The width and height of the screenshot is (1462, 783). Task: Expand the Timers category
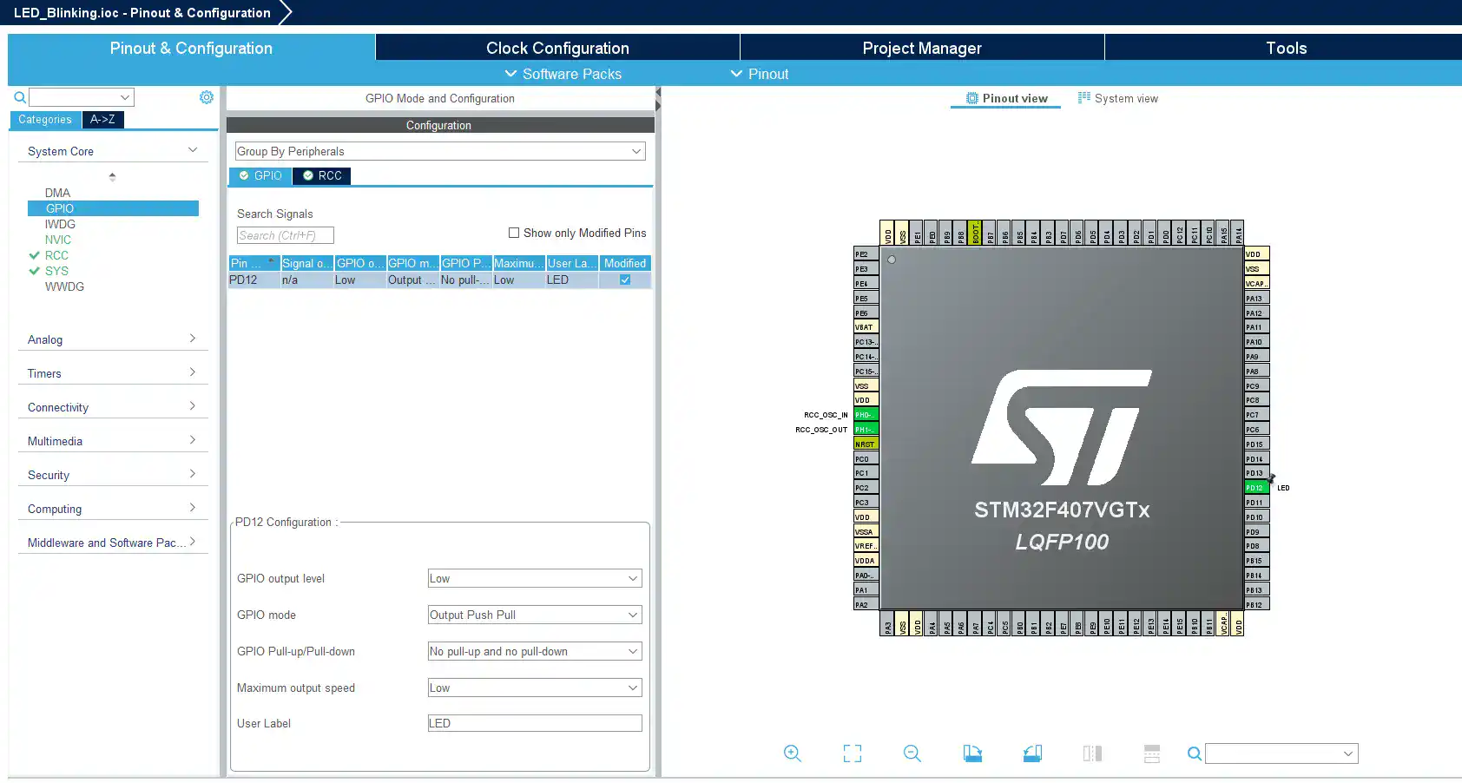pos(113,373)
